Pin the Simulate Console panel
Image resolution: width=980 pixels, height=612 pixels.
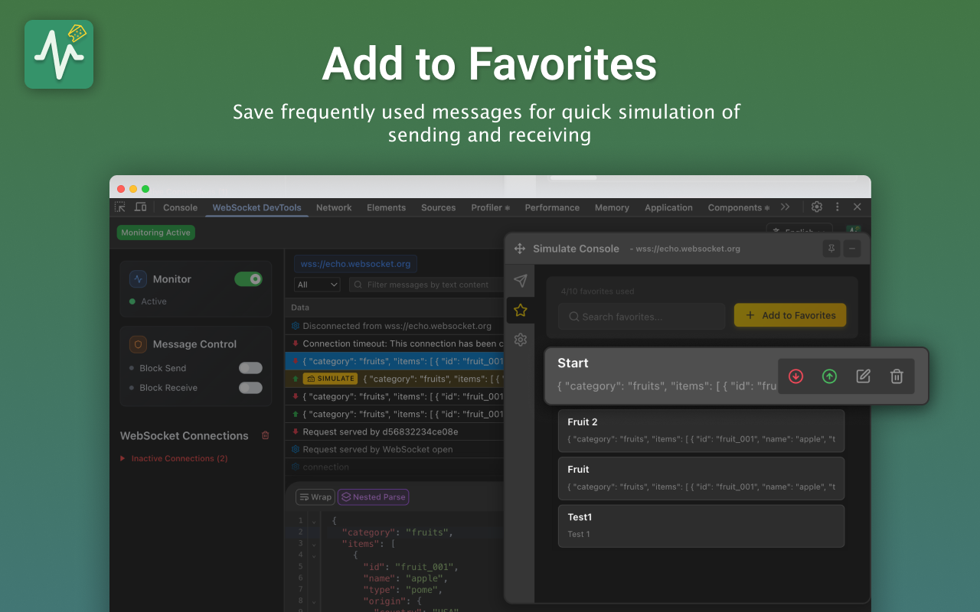(x=831, y=248)
